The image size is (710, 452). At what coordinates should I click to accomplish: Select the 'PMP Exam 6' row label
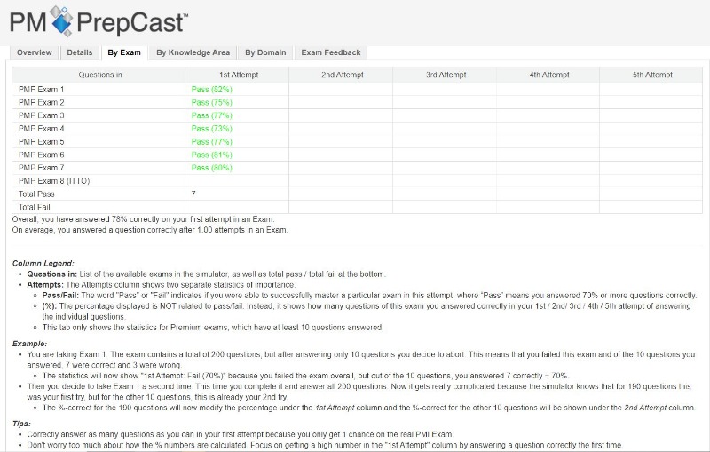pos(41,155)
